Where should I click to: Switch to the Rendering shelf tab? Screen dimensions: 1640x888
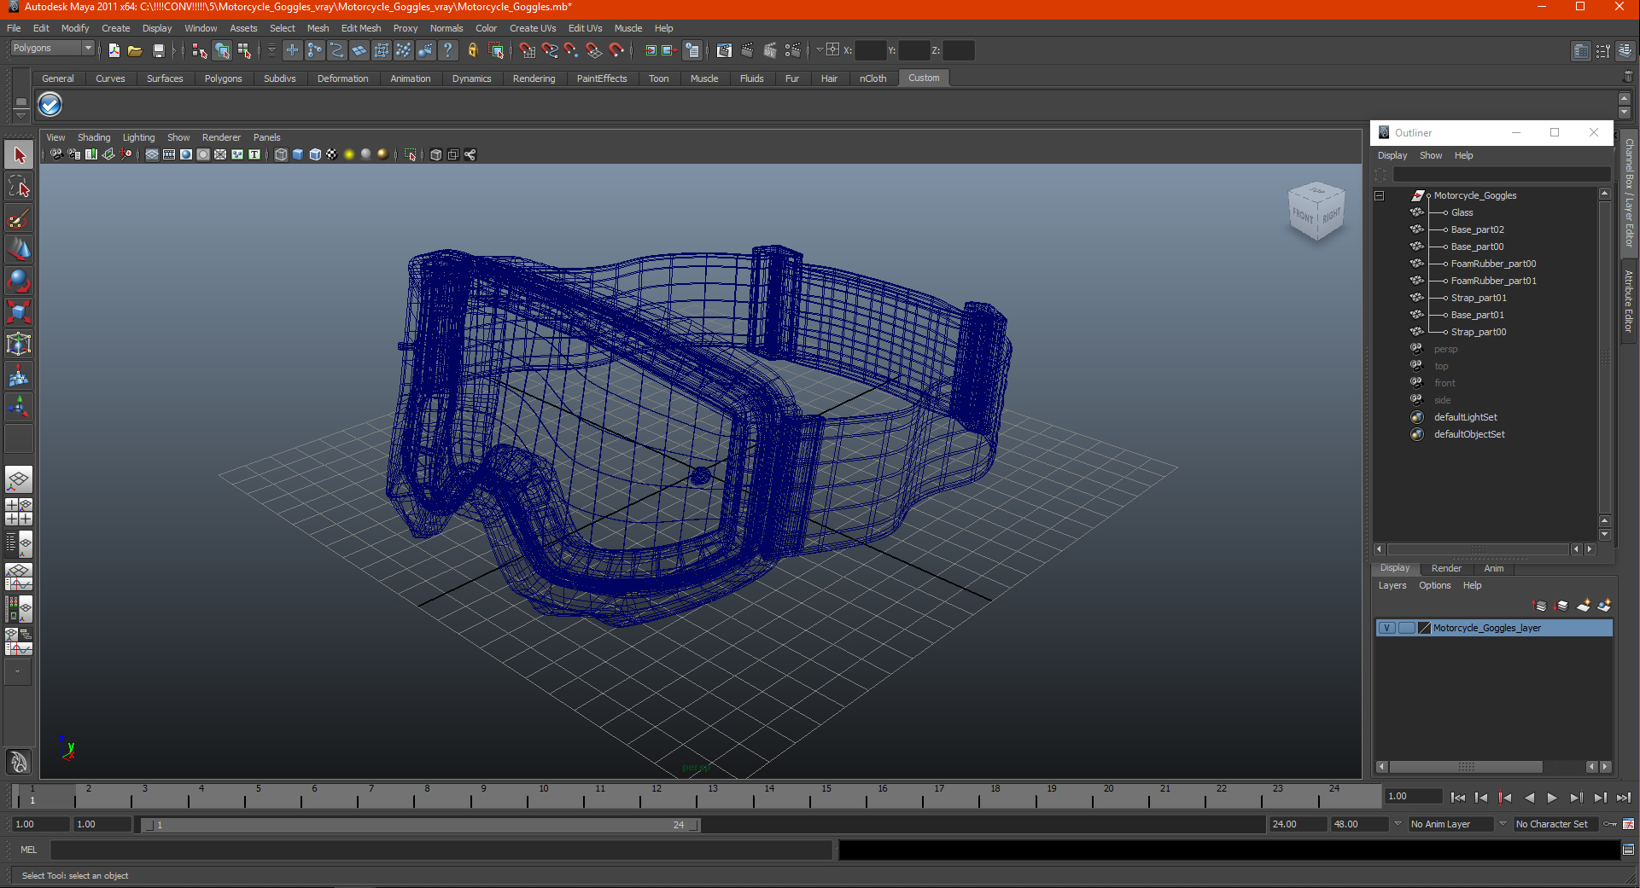pyautogui.click(x=534, y=78)
